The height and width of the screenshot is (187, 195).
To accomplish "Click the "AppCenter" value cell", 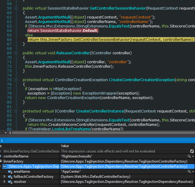I will click(71, 171).
